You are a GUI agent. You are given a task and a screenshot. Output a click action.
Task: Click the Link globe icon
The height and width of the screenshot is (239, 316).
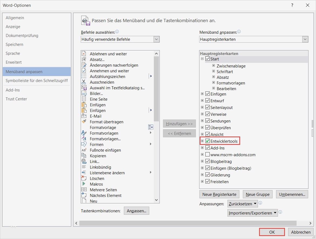(84, 161)
